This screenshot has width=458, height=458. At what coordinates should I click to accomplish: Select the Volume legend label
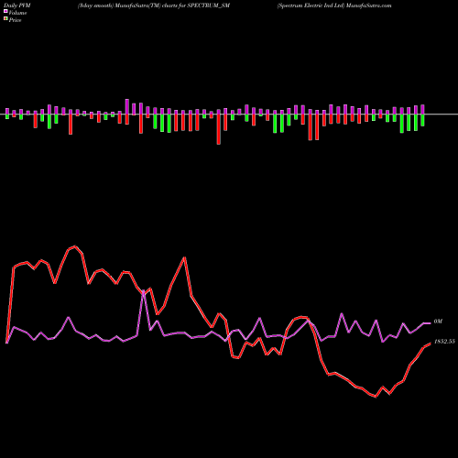tap(17, 13)
